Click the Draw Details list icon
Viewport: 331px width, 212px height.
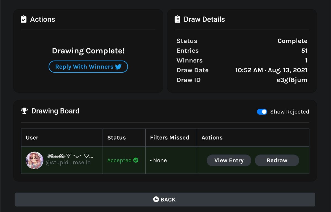[x=177, y=19]
